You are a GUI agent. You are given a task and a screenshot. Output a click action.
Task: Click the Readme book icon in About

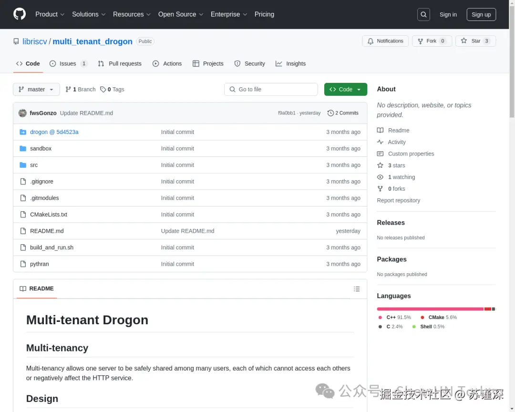(x=380, y=130)
